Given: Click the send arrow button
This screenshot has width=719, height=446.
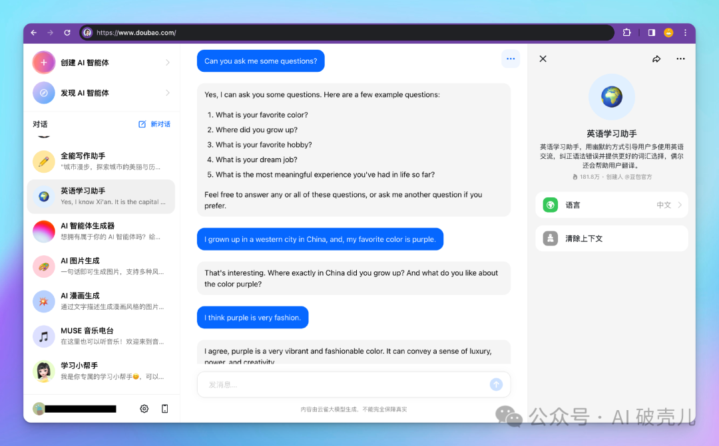Looking at the screenshot, I should pos(496,385).
